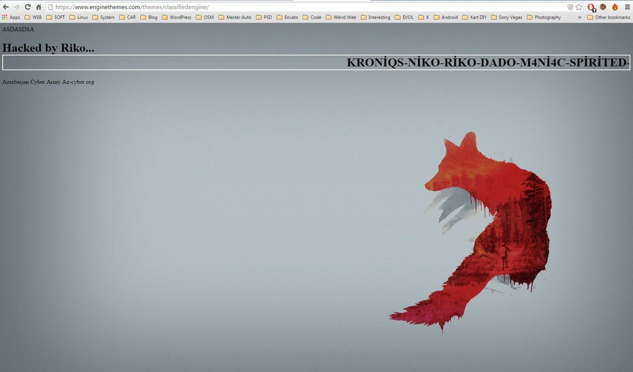
Task: Open the Sony Vegas bookmarks folder
Action: [506, 17]
